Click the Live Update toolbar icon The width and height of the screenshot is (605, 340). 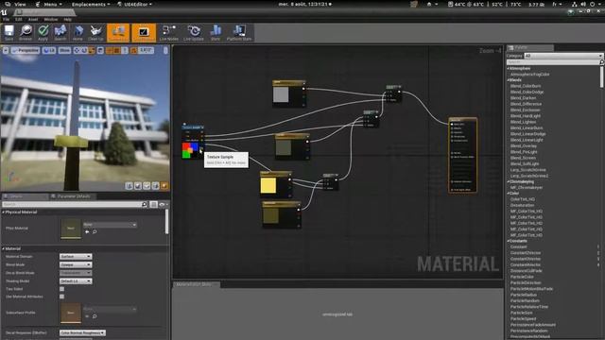pos(194,33)
